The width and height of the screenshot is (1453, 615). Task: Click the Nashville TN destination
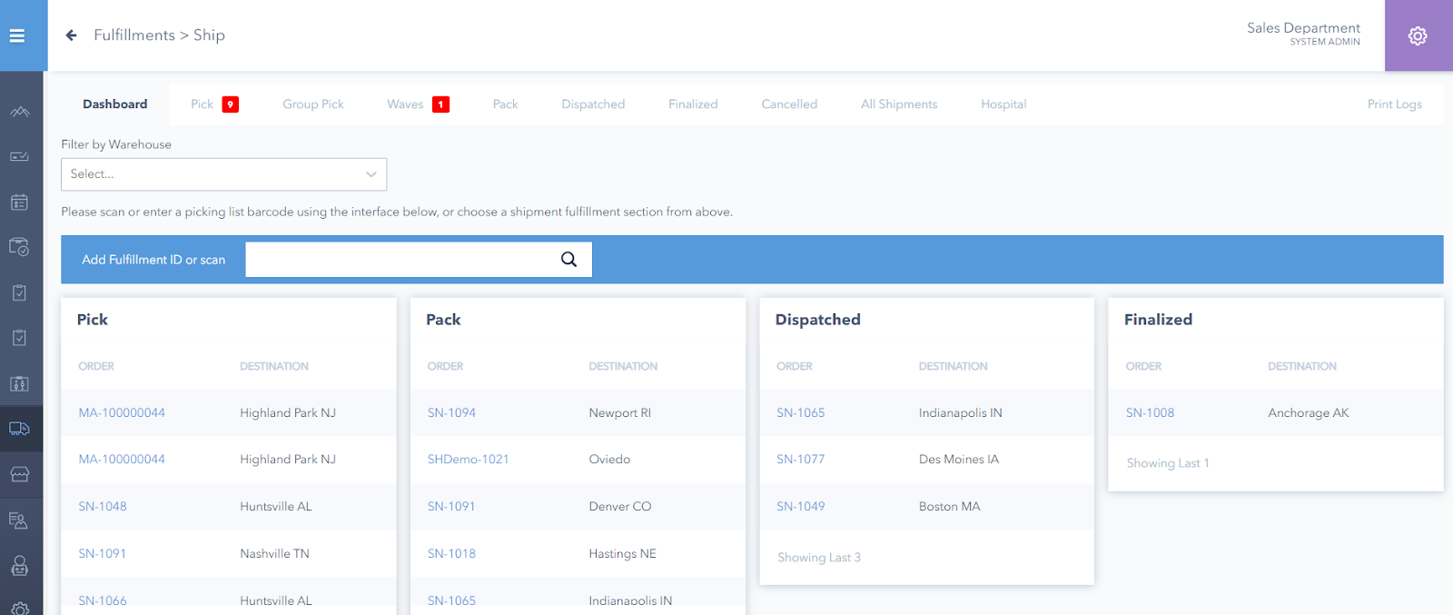click(274, 554)
